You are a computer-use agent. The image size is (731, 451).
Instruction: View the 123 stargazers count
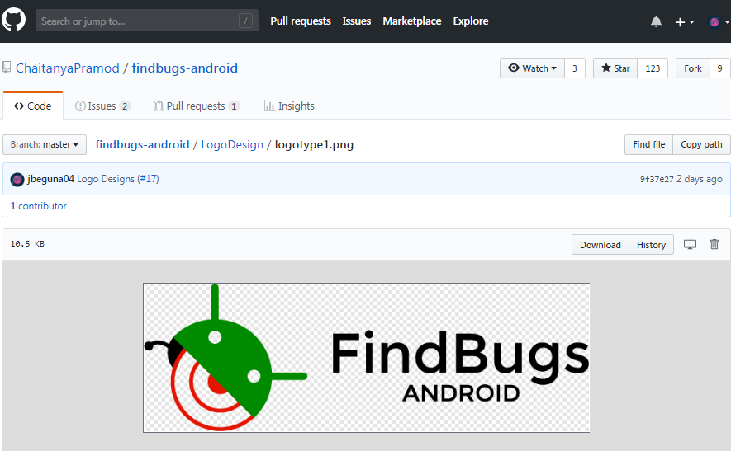[x=653, y=68]
